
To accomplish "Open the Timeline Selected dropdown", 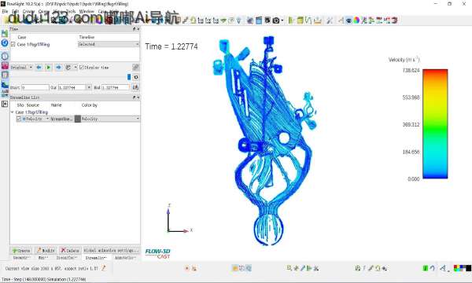I will click(109, 44).
